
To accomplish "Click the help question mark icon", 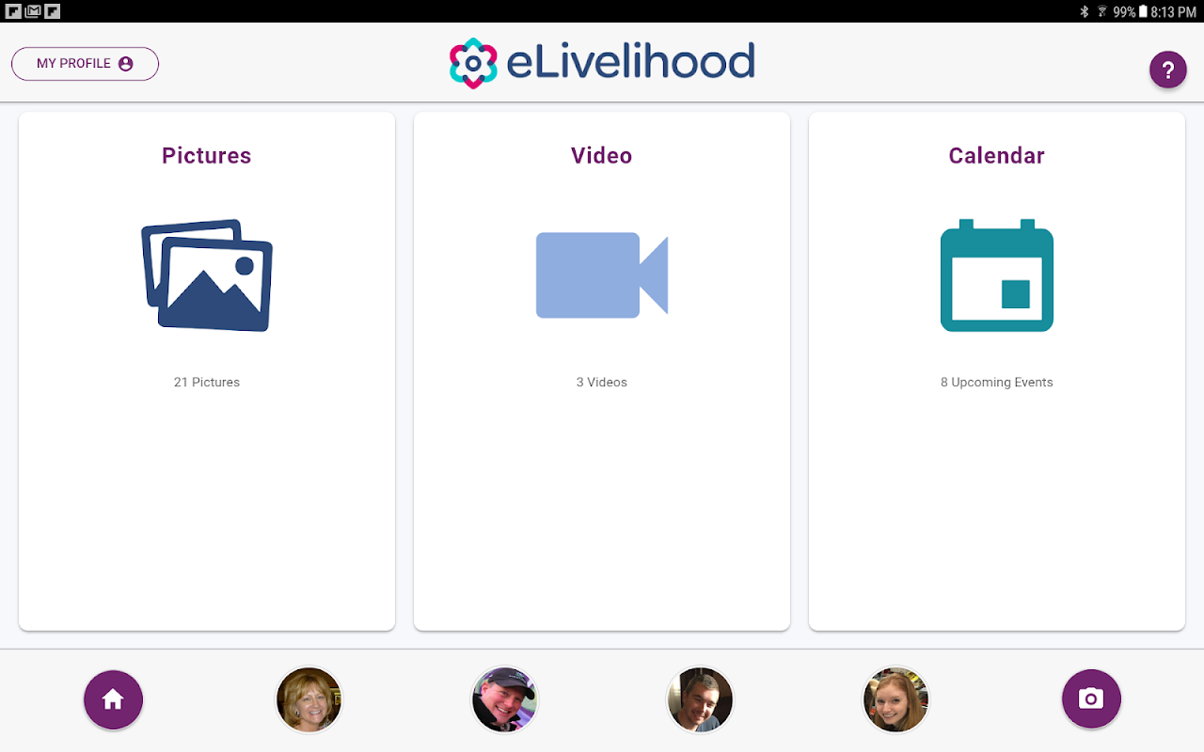I will (1168, 70).
